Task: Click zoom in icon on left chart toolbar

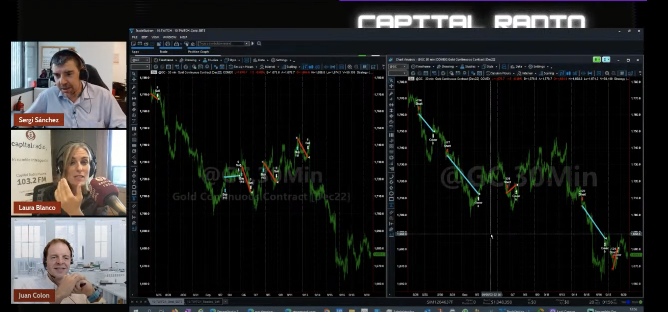Action: click(x=350, y=67)
